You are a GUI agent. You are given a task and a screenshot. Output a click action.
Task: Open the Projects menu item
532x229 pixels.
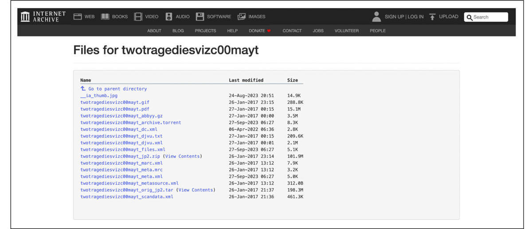tap(205, 31)
